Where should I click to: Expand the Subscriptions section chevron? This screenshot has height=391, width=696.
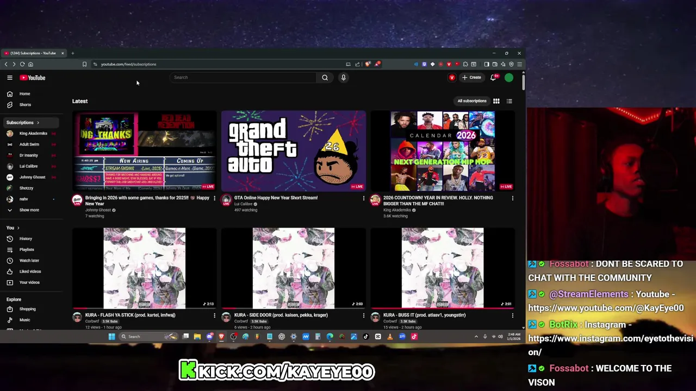coord(38,123)
